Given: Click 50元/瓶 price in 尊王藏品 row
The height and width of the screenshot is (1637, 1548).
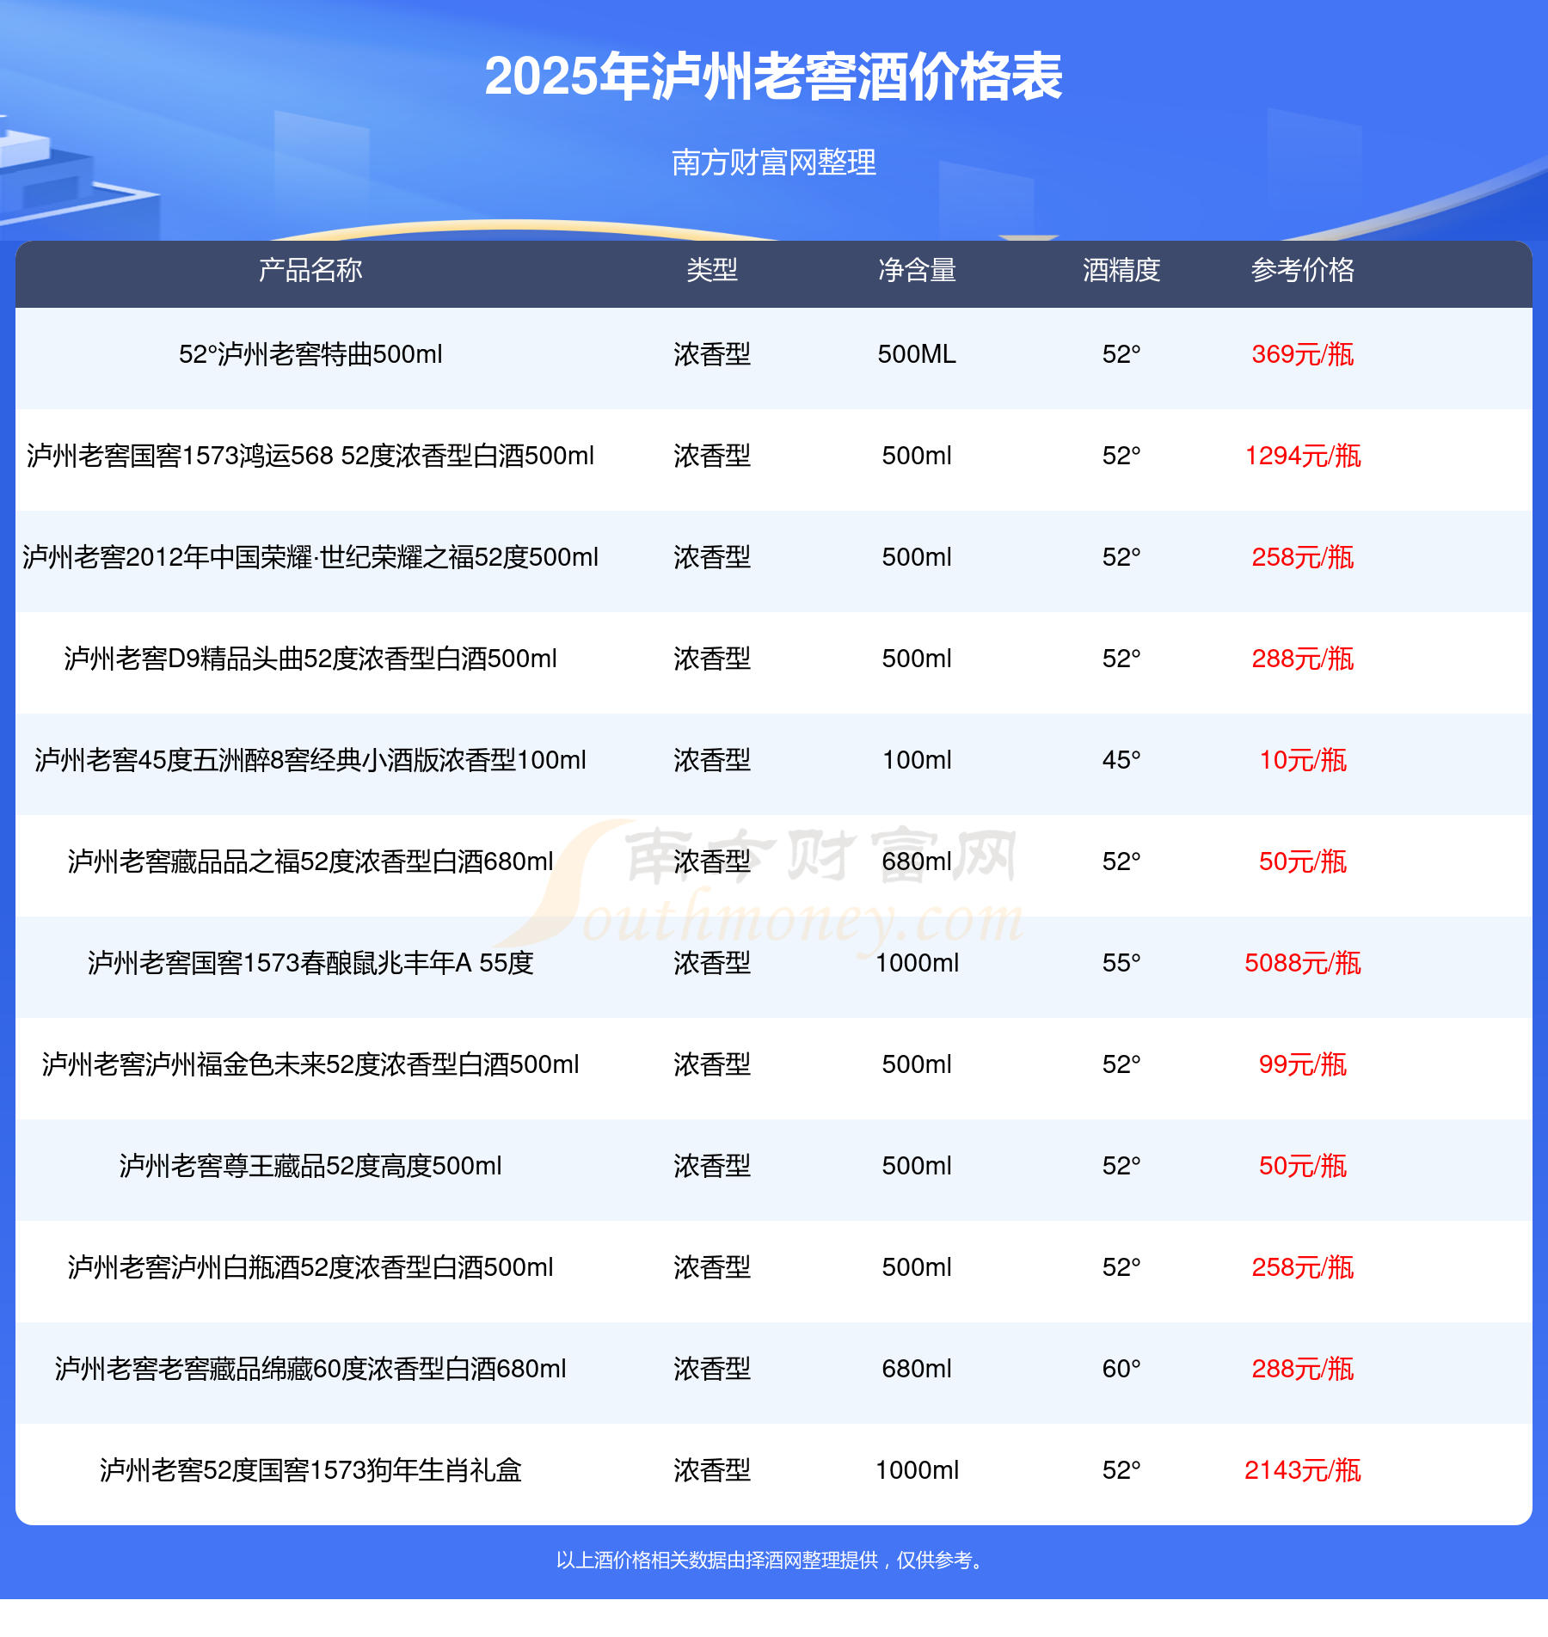Looking at the screenshot, I should (1303, 1166).
